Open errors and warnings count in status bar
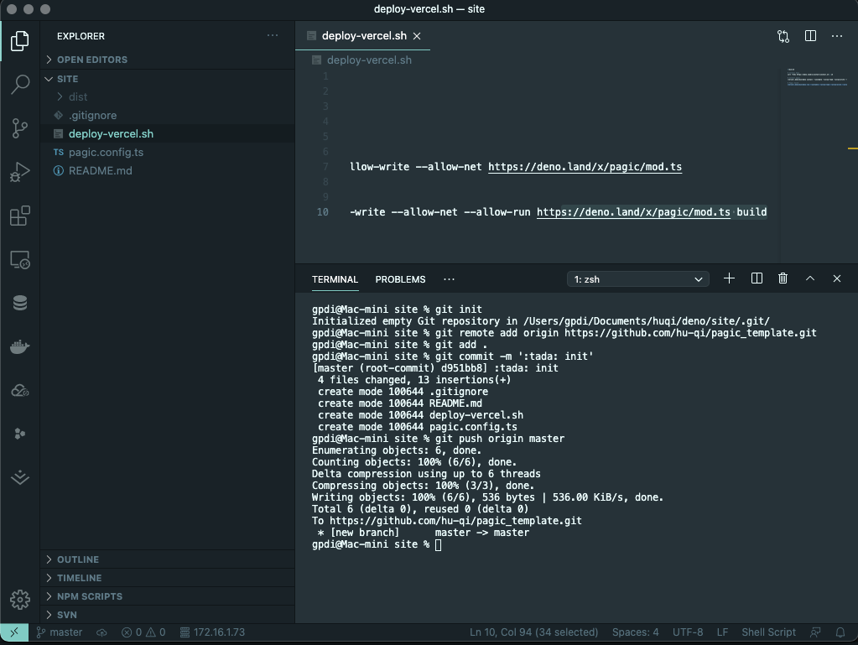This screenshot has height=645, width=858. click(143, 632)
